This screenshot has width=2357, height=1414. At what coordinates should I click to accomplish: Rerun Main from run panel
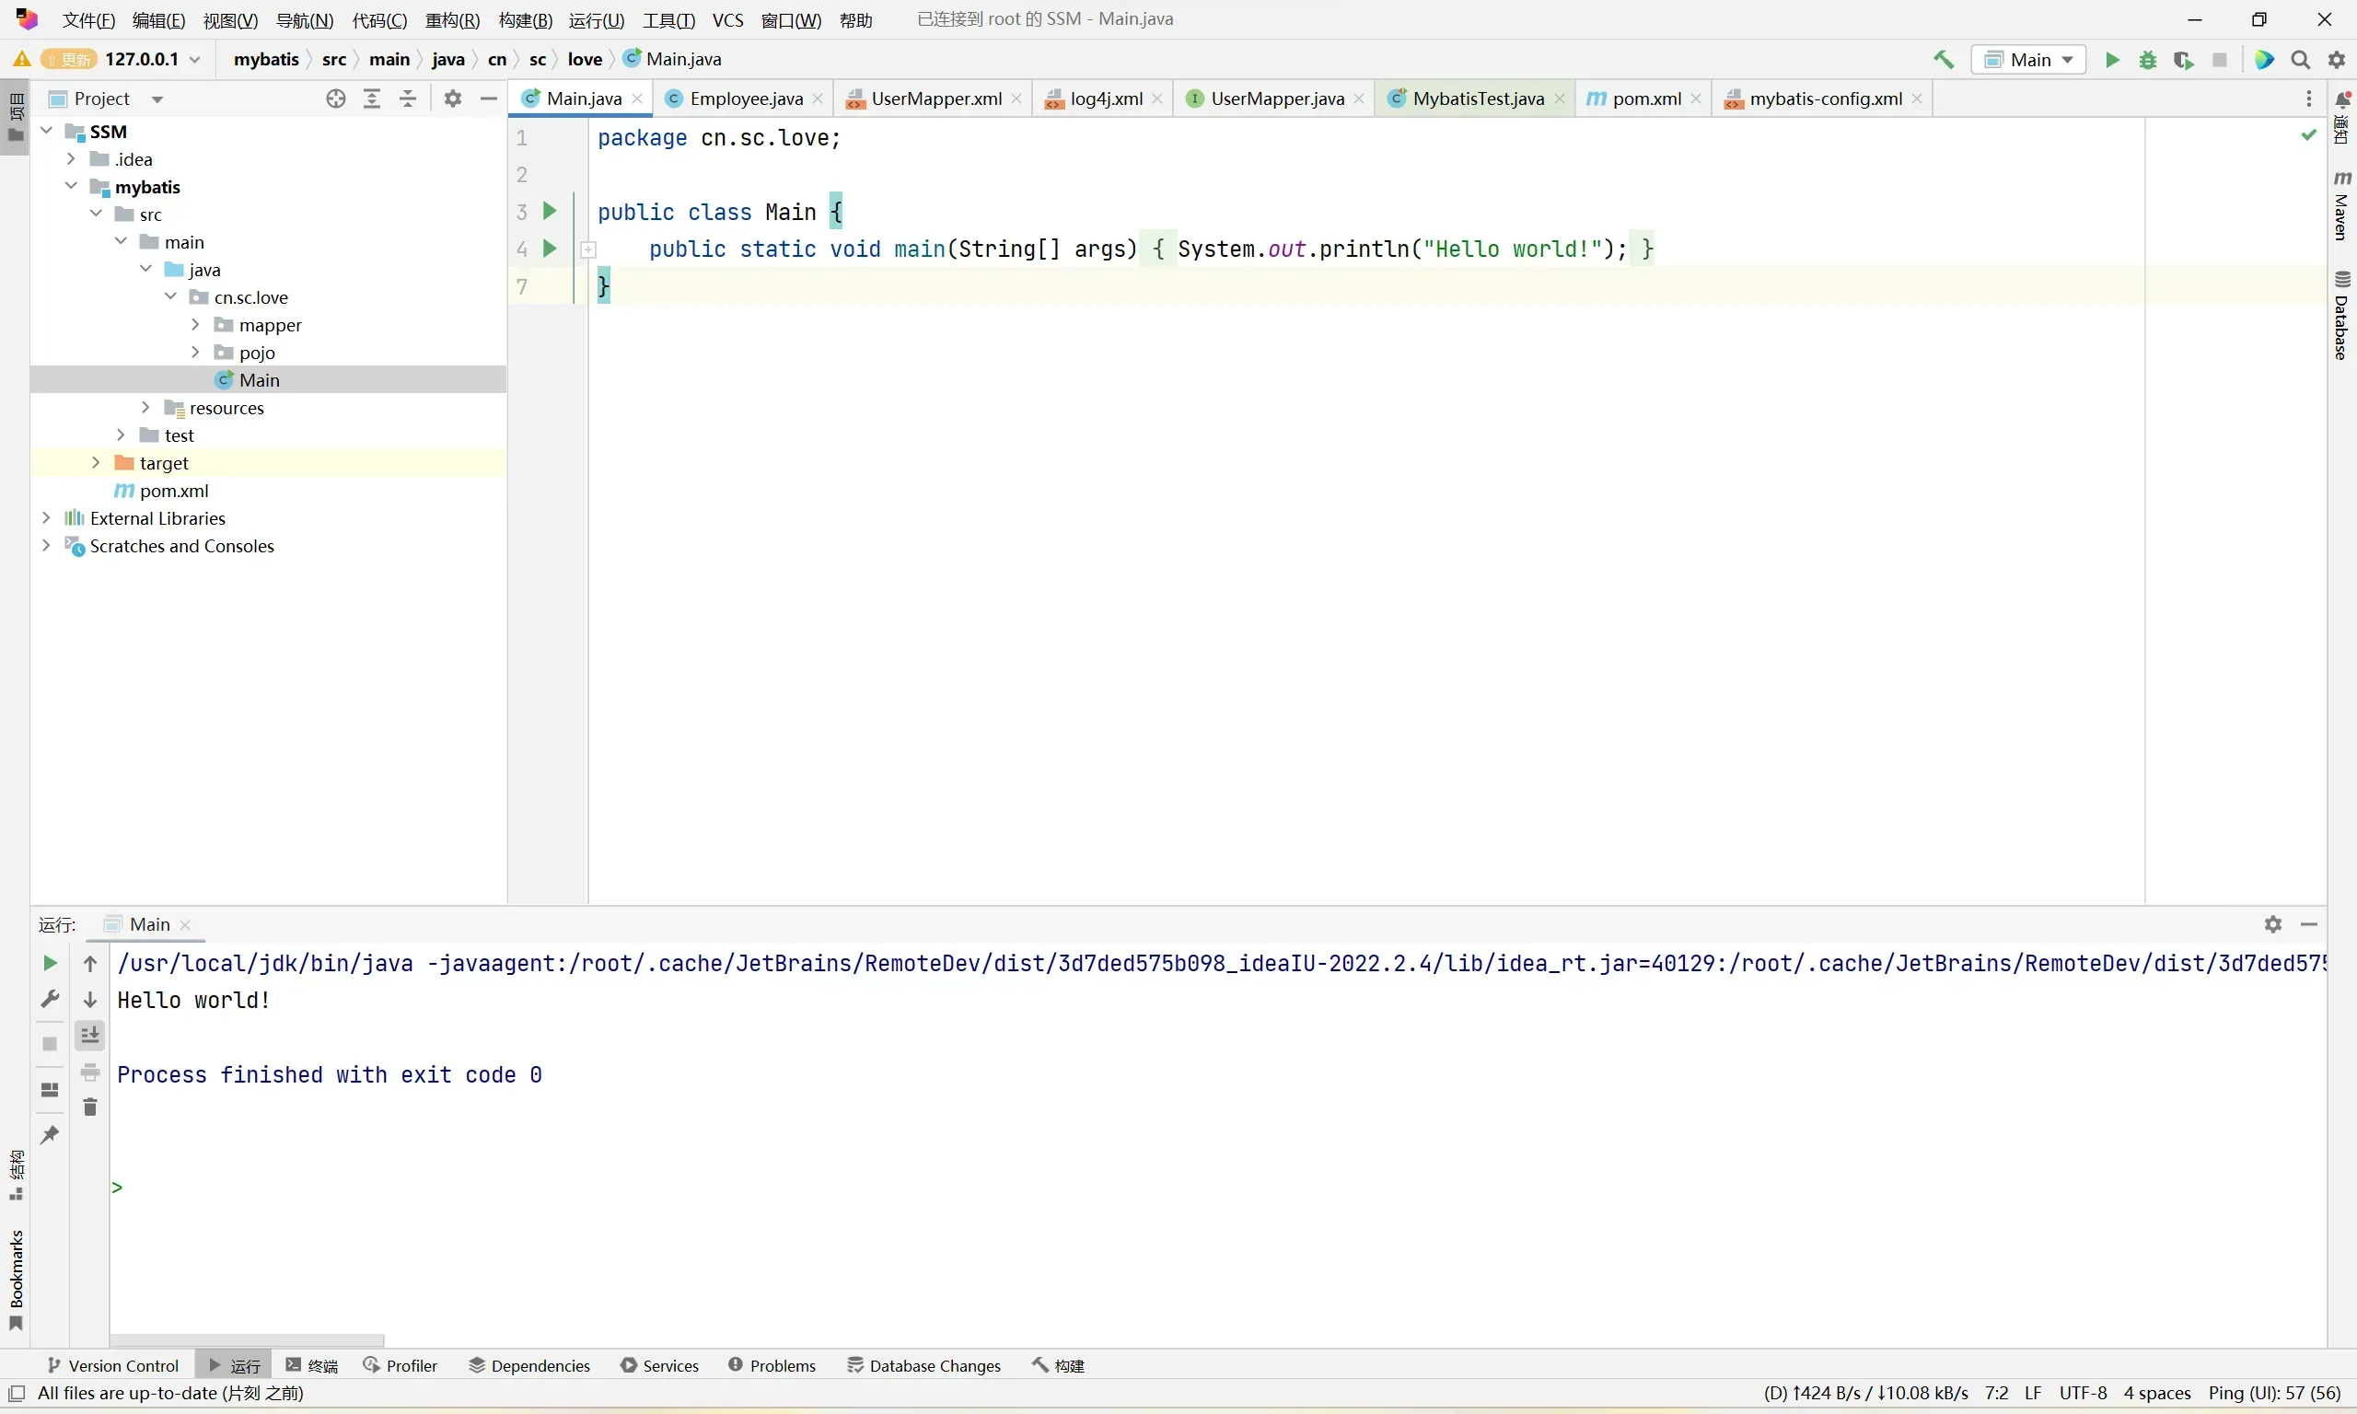point(51,963)
